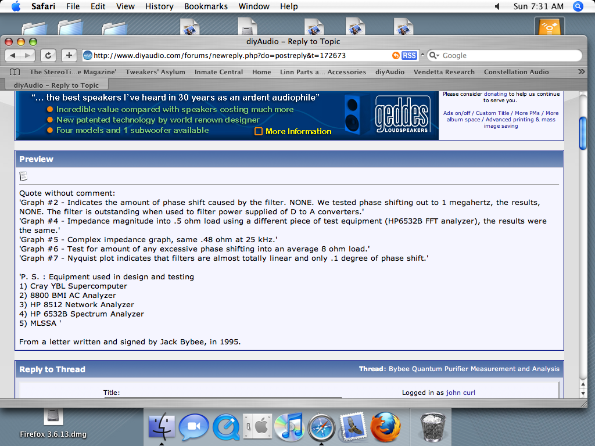Click the Safari back arrow button
Screen dimensions: 595x446
13,55
